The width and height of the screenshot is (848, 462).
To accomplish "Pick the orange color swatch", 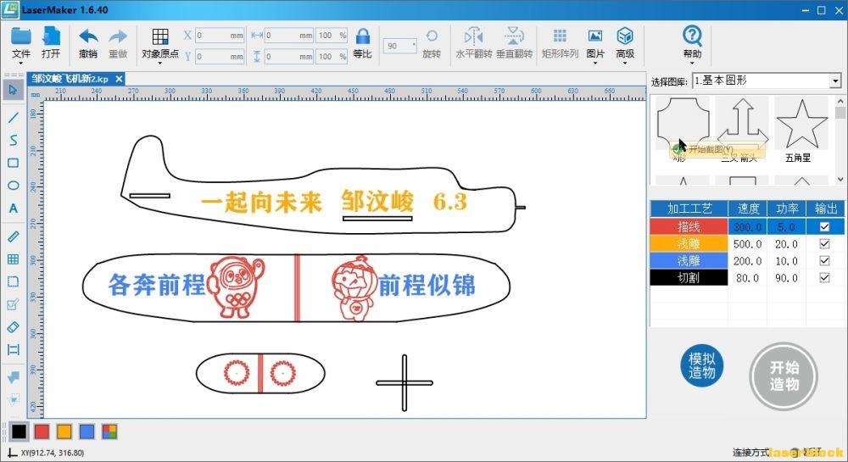I will coord(64,431).
